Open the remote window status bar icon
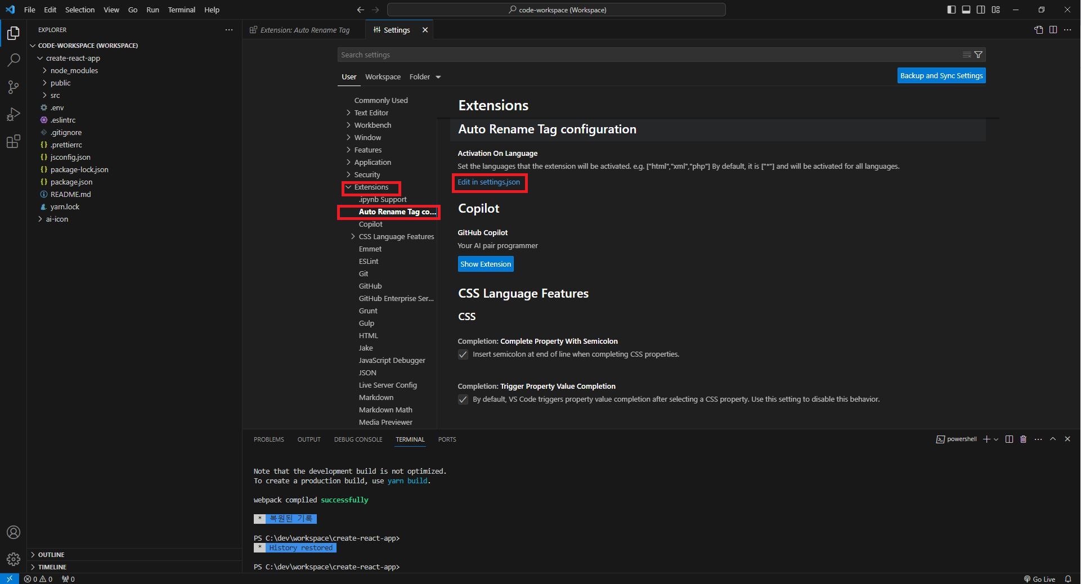The image size is (1081, 584). pos(10,579)
